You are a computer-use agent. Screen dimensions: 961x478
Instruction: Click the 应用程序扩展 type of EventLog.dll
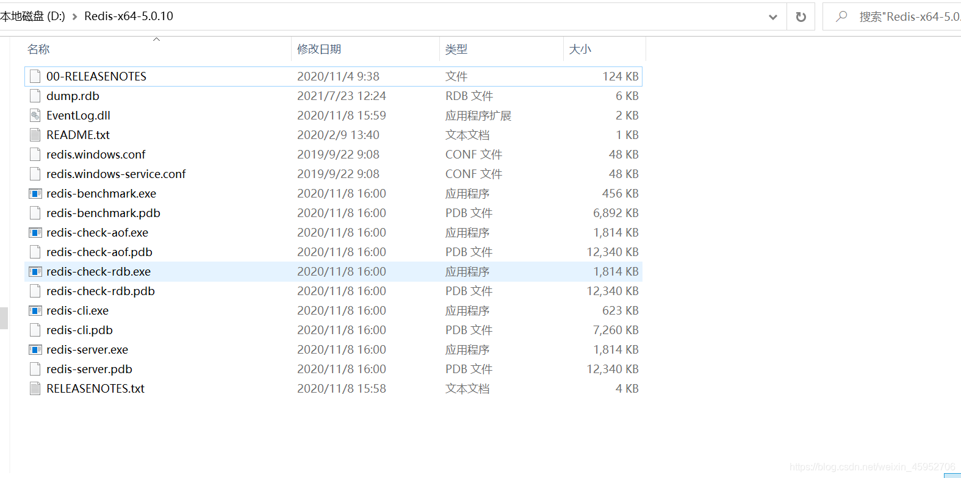point(478,115)
